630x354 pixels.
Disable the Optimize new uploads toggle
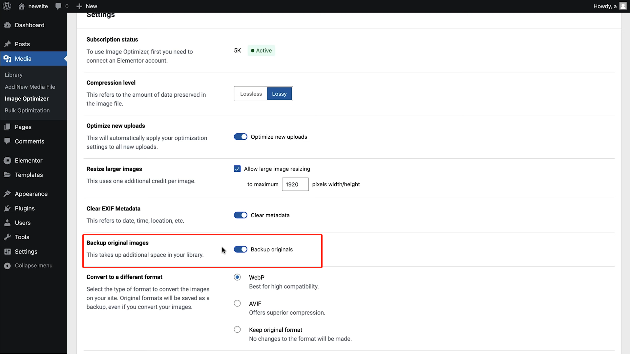pos(241,137)
